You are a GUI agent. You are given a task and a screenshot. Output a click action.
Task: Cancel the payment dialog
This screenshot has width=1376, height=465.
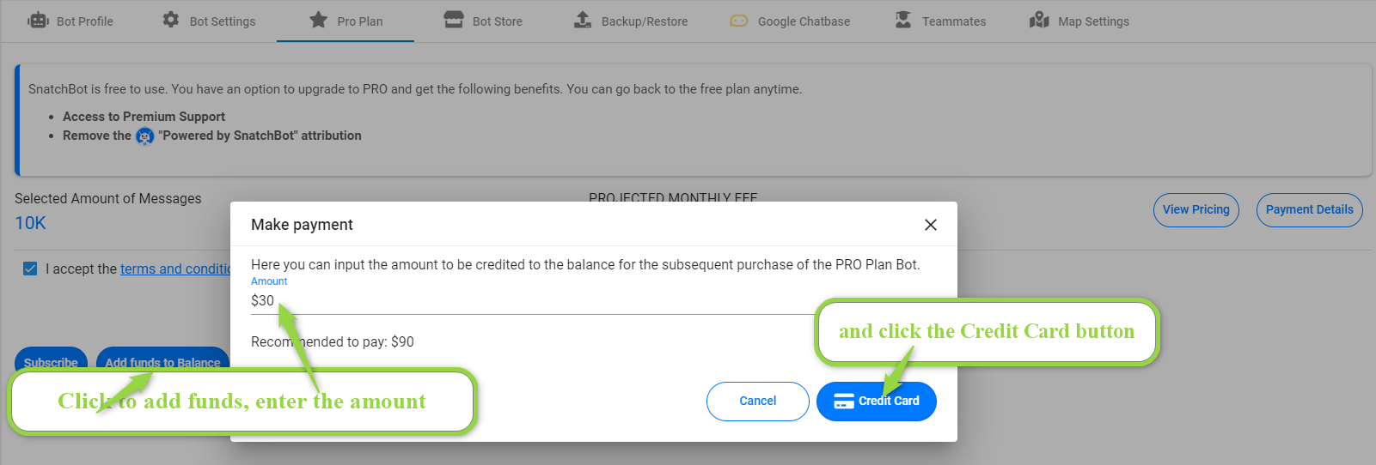point(758,402)
